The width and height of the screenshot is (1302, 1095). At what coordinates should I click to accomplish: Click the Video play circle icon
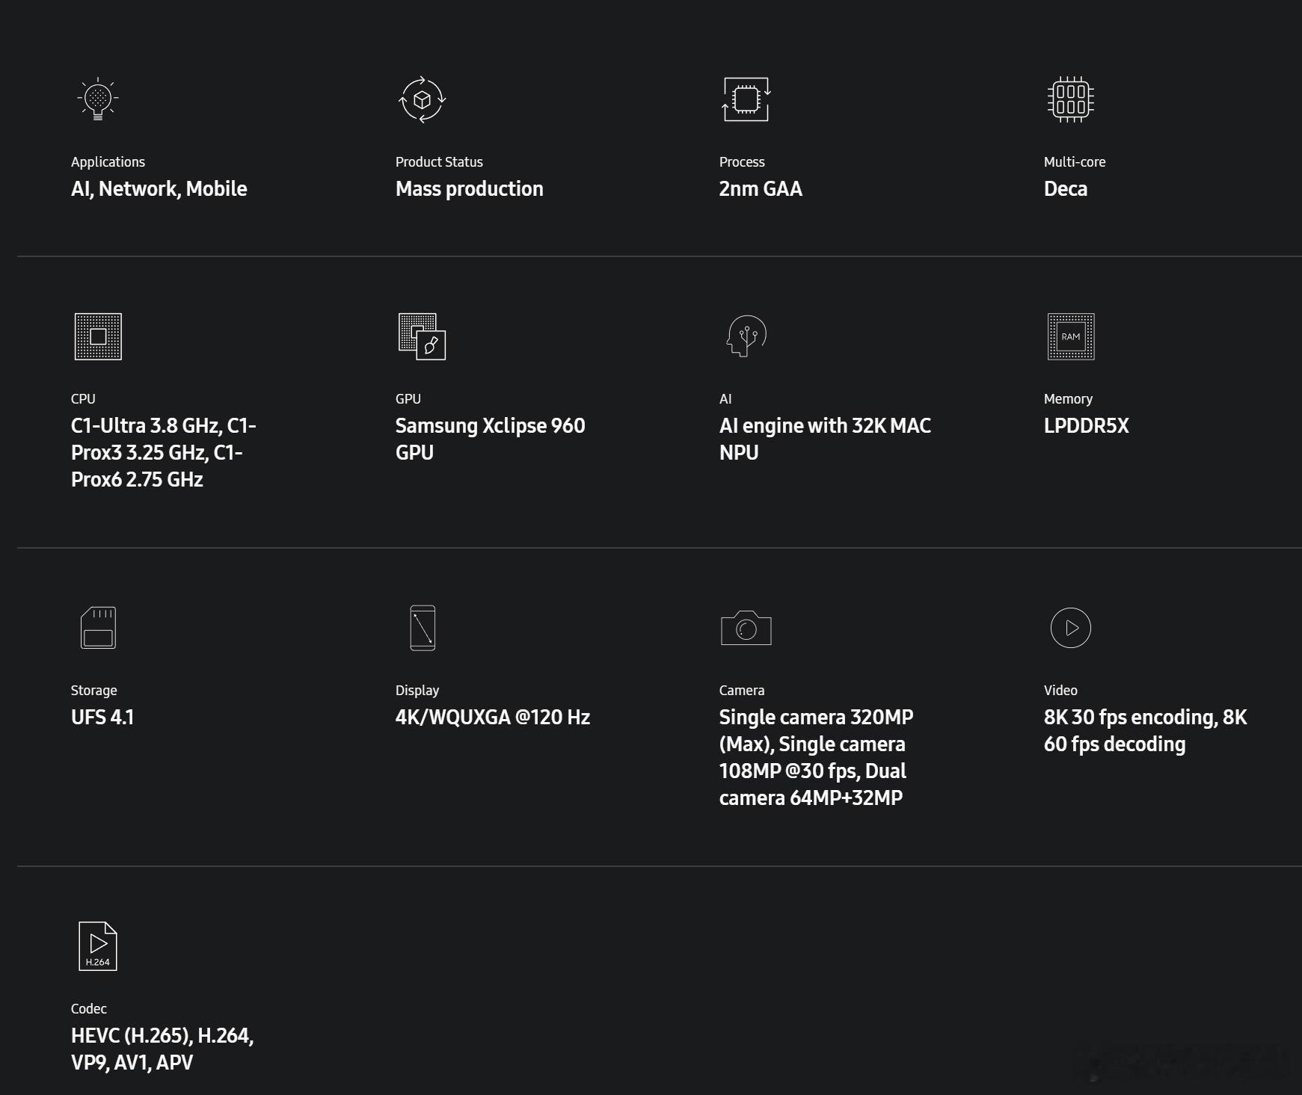pos(1070,628)
